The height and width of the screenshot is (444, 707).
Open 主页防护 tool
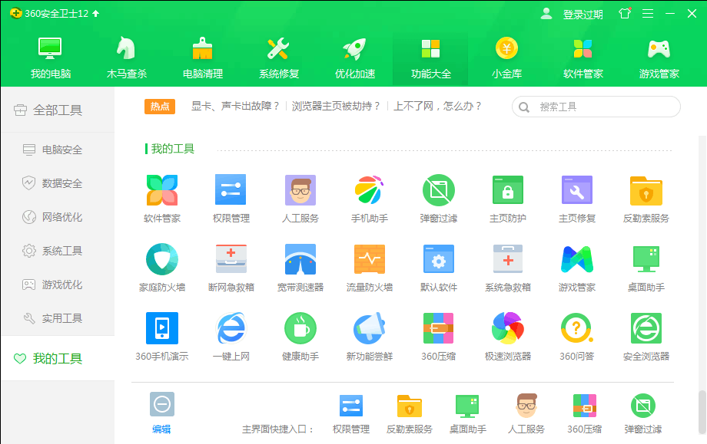(x=508, y=190)
